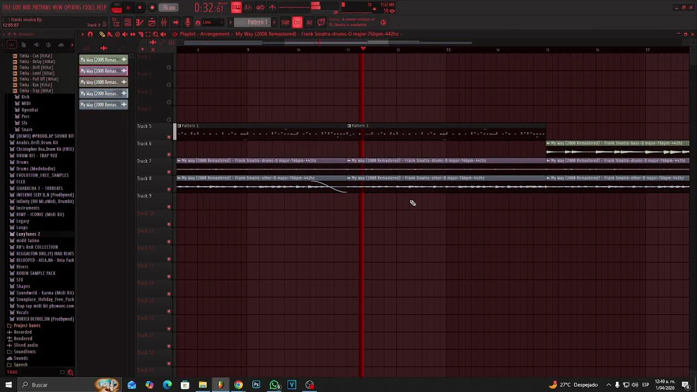Expand the Recorded folder in browser
The image size is (697, 392).
pos(22,332)
